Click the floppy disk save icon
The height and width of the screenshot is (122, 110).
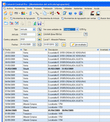(39, 23)
